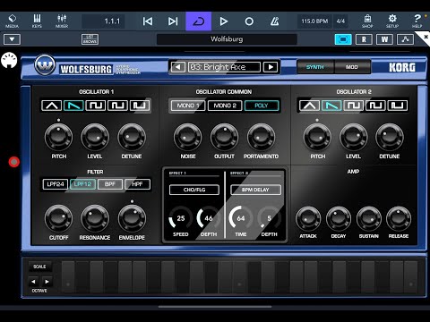Select Oscillator 1 sawtooth waveform
430x322 pixels.
coord(73,106)
